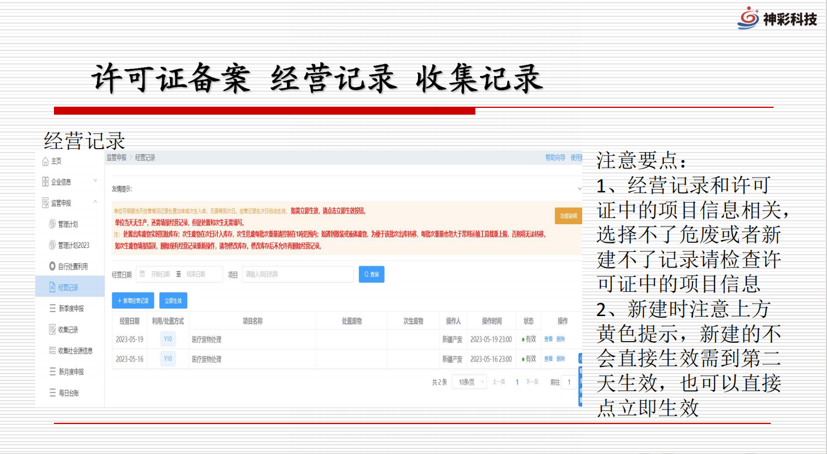827x454 pixels.
Task: Click the 收集社会源信息 sidebar icon
Action: click(52, 351)
